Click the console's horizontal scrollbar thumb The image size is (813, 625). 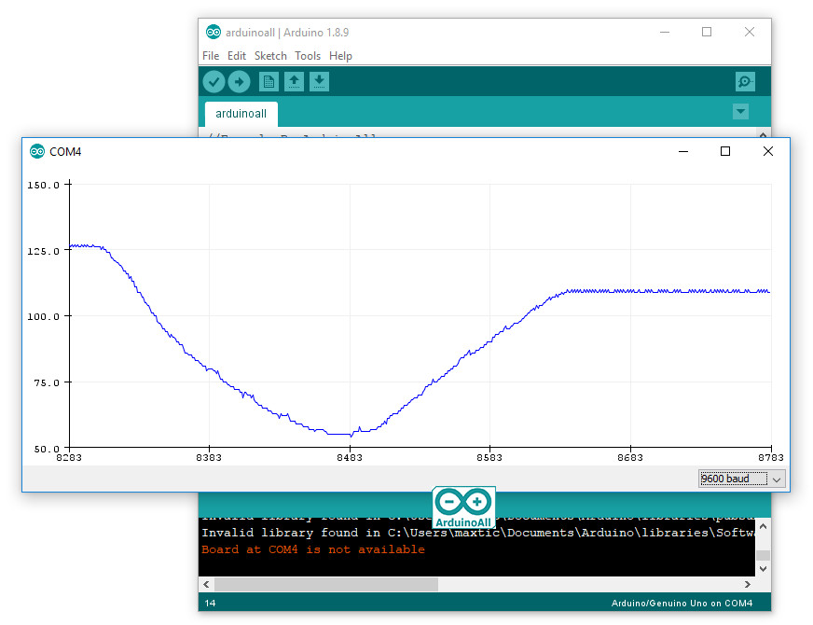326,585
